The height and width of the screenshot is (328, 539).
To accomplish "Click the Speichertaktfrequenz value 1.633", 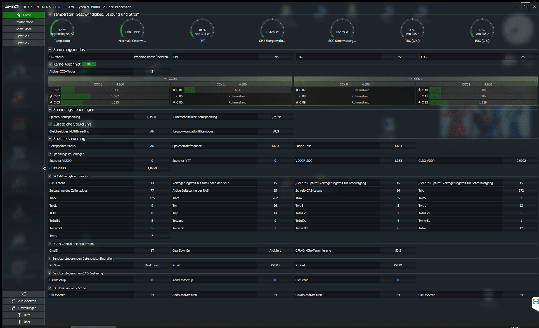I will pyautogui.click(x=275, y=146).
